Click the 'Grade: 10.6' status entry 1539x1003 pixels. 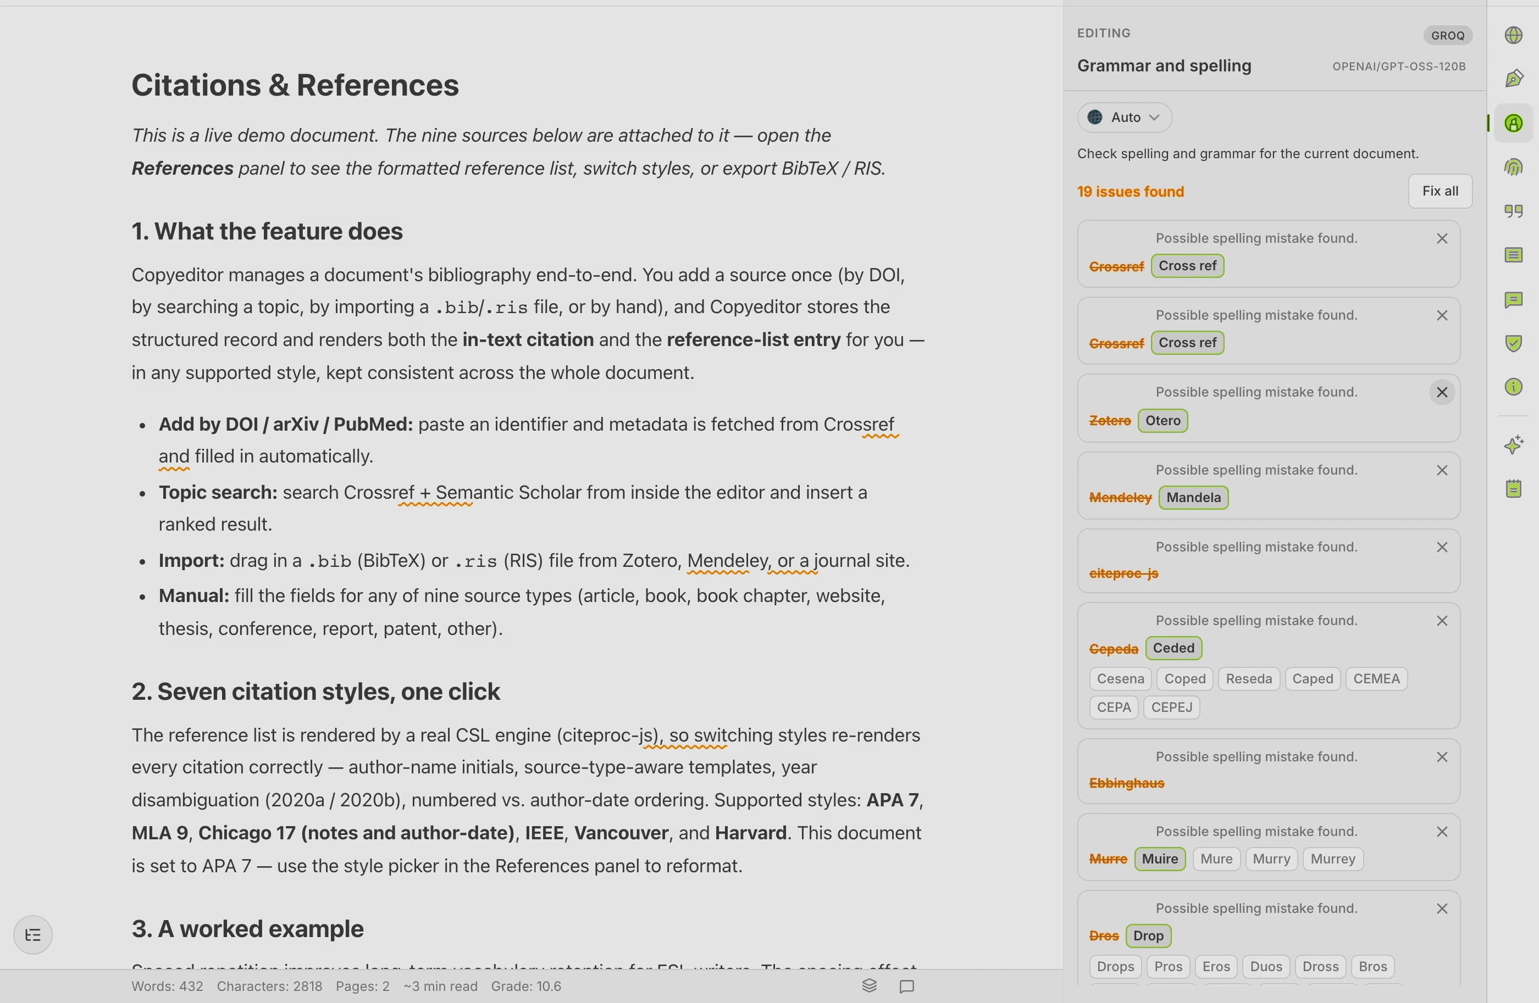pyautogui.click(x=525, y=986)
